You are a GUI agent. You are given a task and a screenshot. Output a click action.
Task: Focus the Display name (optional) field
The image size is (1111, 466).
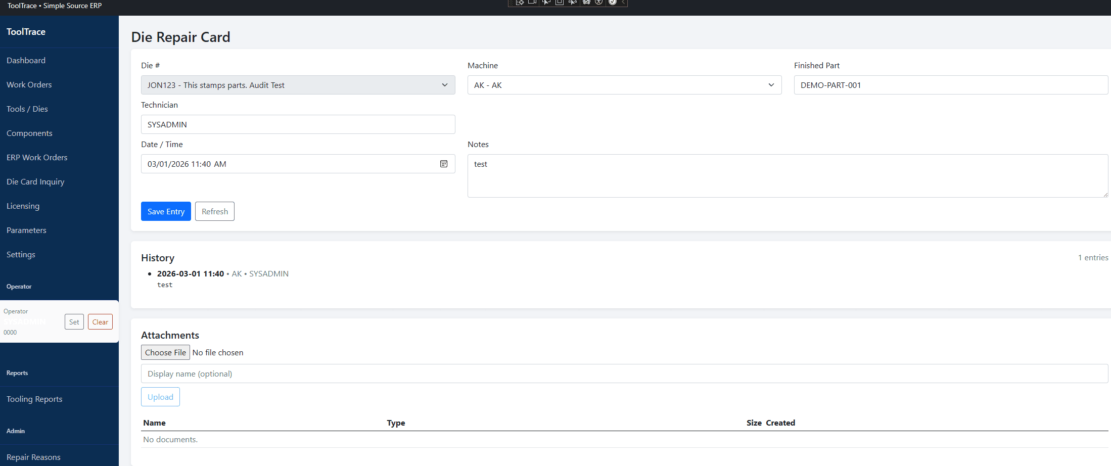coord(624,374)
